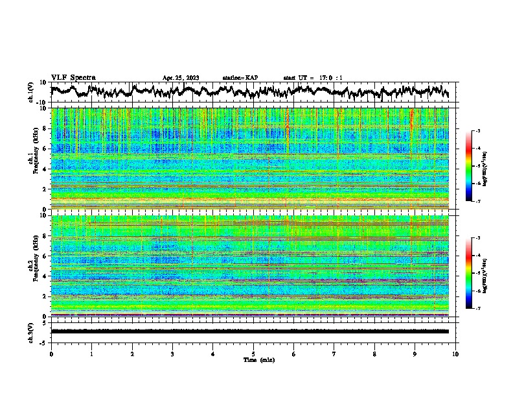
Task: Click the 'start UT = 17:0 :1' text
Action: point(313,78)
